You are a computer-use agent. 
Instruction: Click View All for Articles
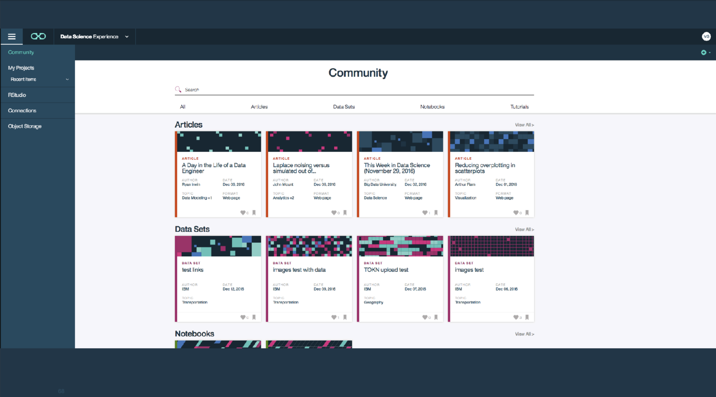coord(524,125)
